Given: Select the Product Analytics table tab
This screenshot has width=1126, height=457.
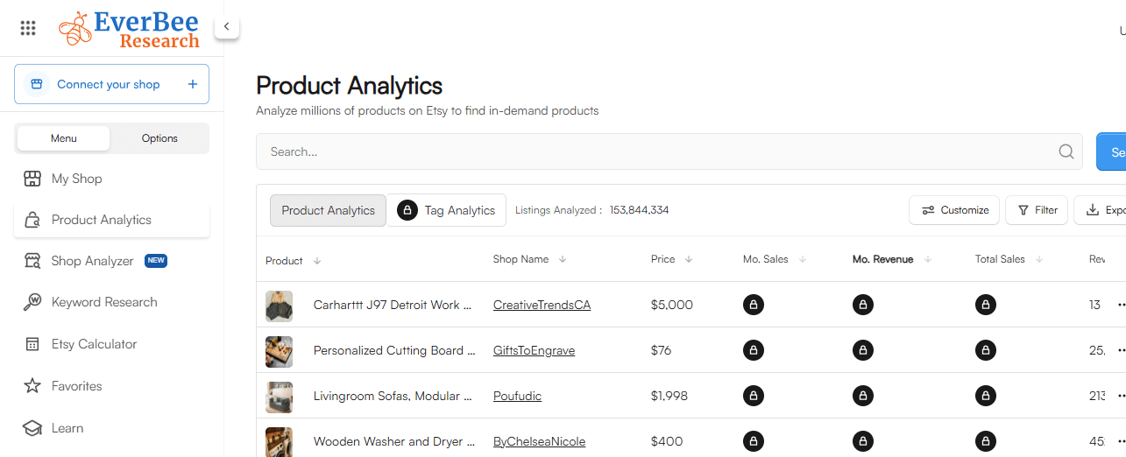Looking at the screenshot, I should coord(328,210).
